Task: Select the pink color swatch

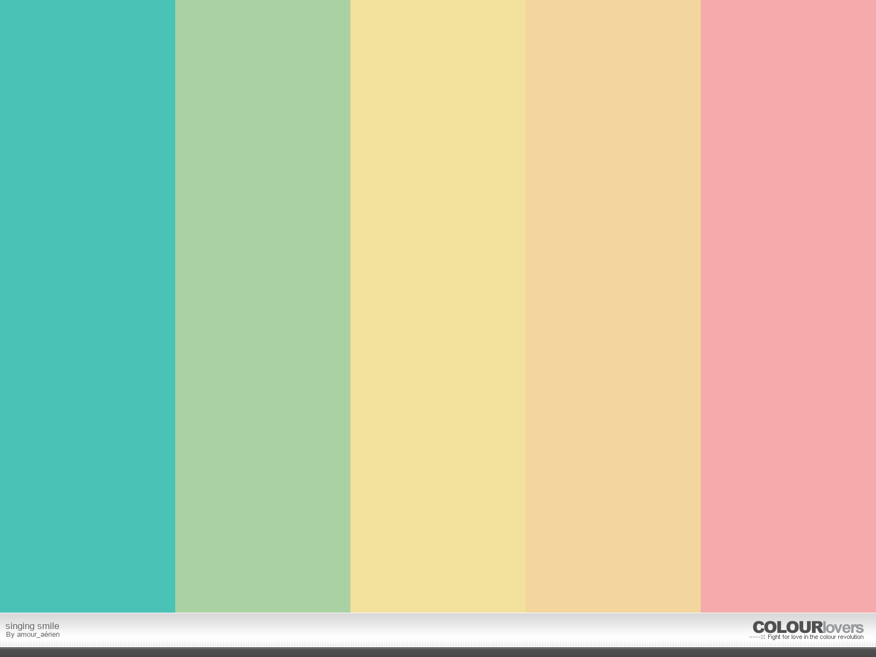Action: coord(788,307)
